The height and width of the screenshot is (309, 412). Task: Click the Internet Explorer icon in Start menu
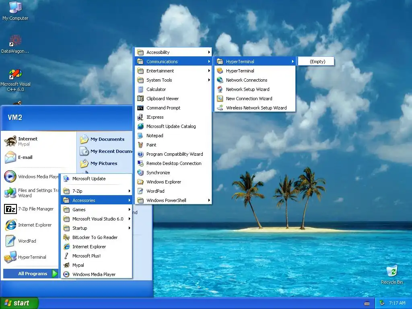10,225
